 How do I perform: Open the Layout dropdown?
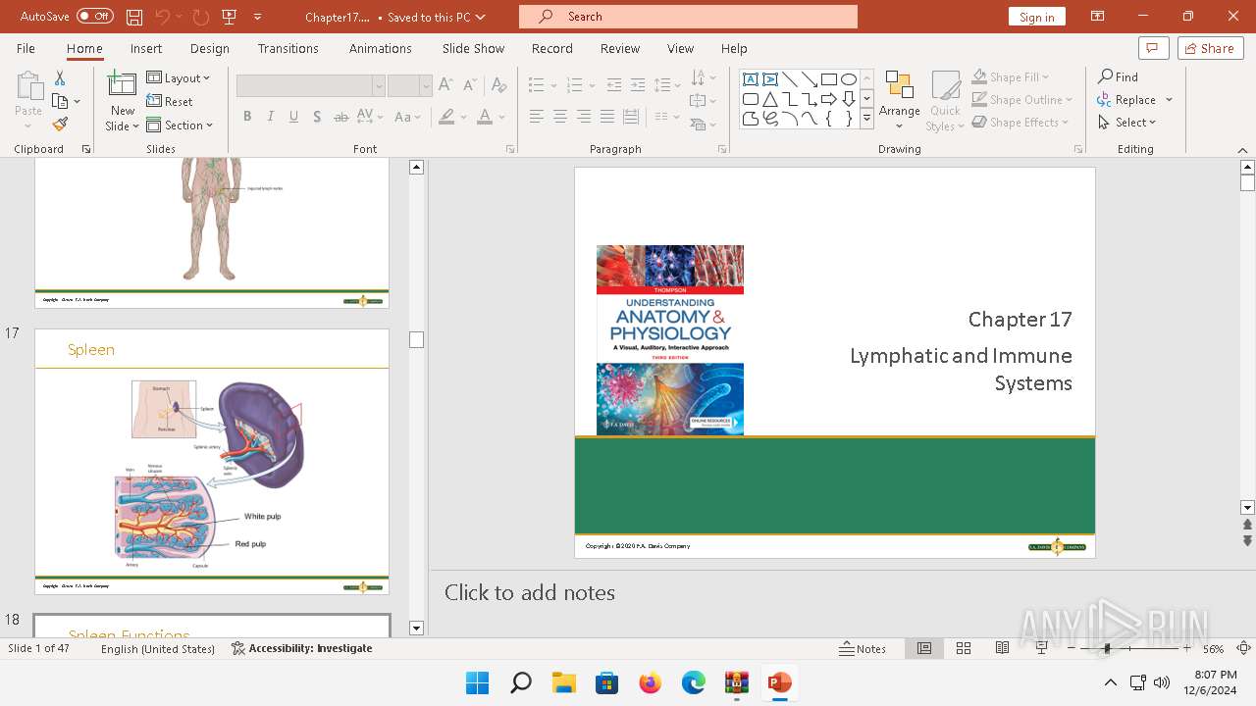[x=179, y=78]
